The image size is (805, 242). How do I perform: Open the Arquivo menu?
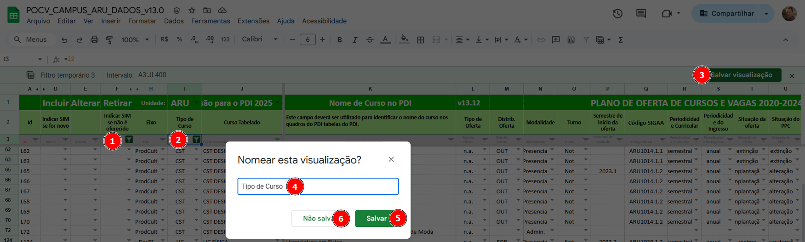tap(38, 21)
